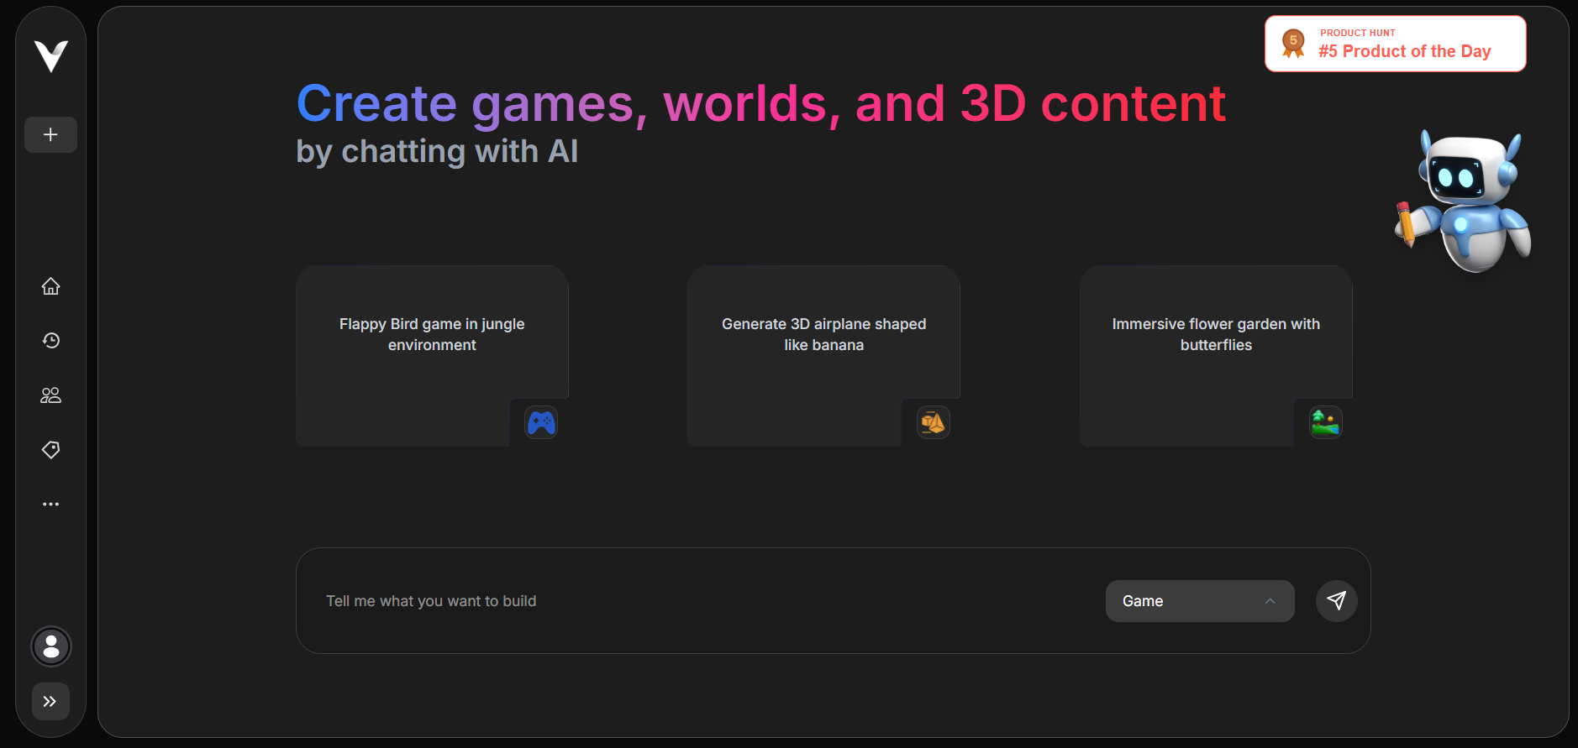Viewport: 1578px width, 748px height.
Task: Open the Product Hunt #5 Product badge
Action: [1395, 44]
